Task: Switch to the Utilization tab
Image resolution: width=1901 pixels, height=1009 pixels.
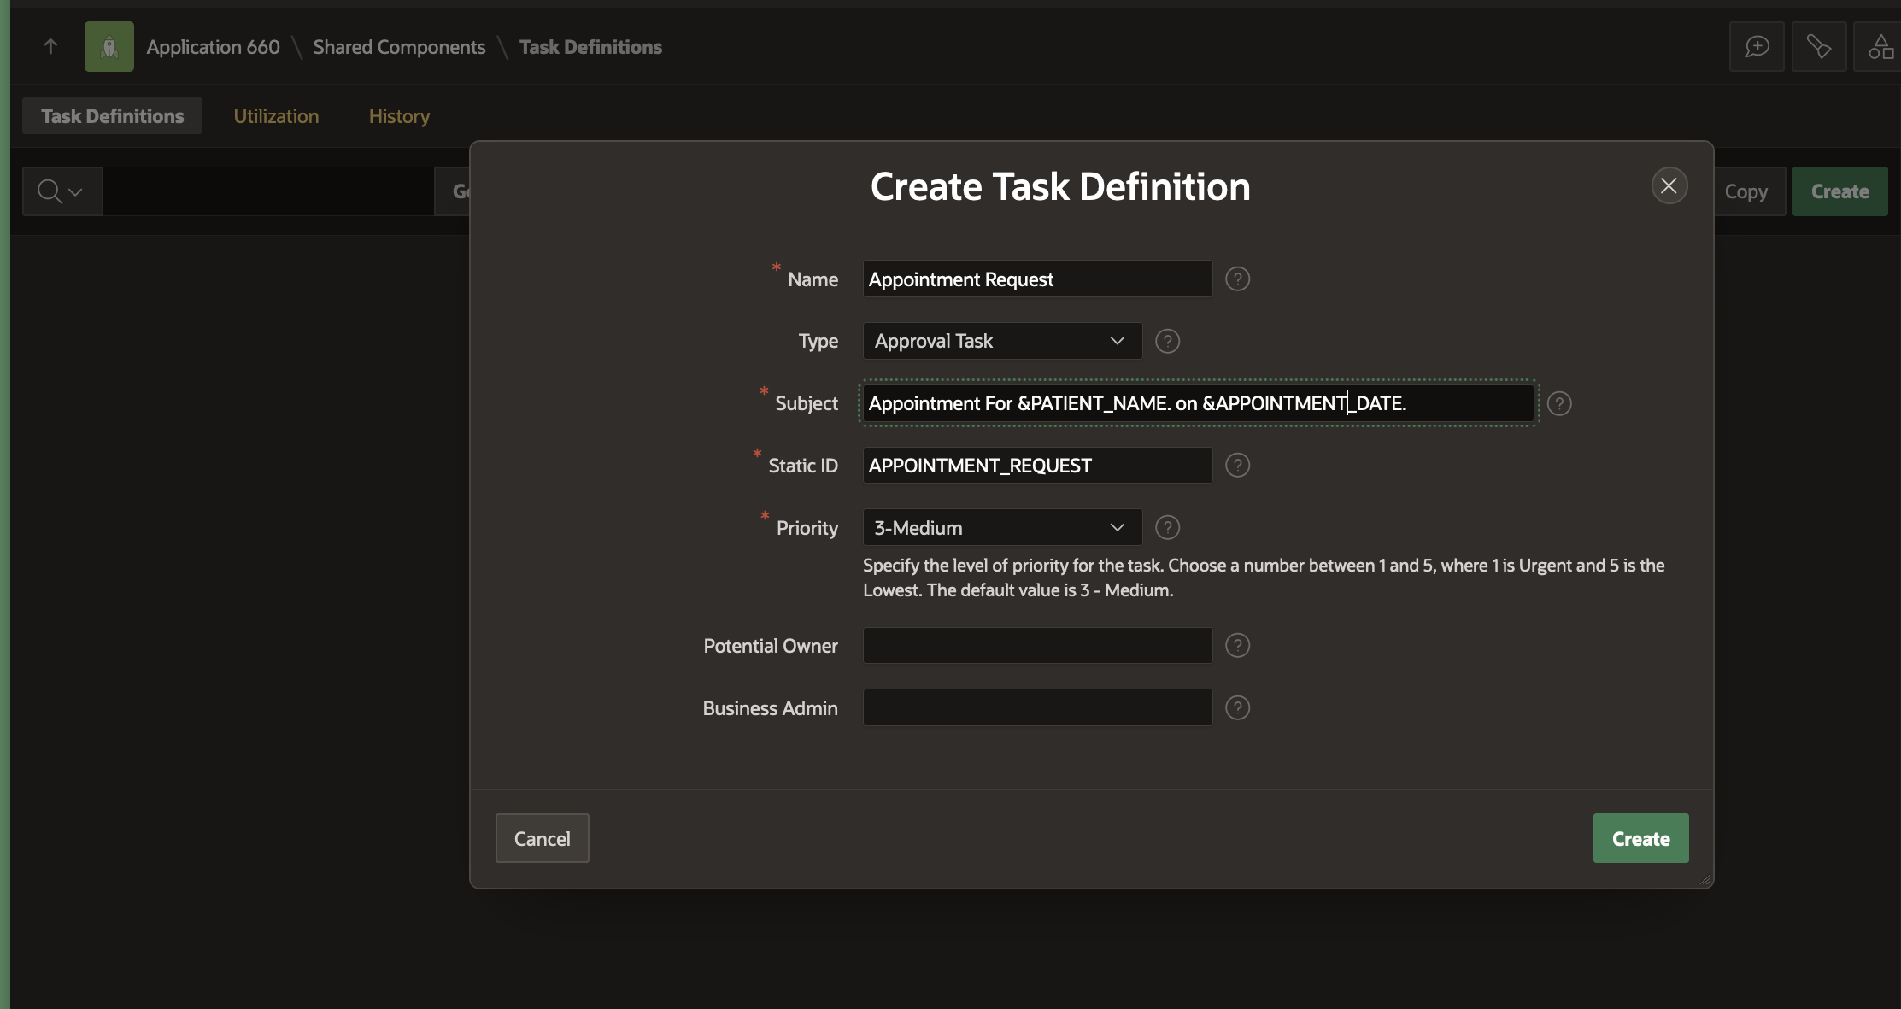Action: (x=276, y=116)
